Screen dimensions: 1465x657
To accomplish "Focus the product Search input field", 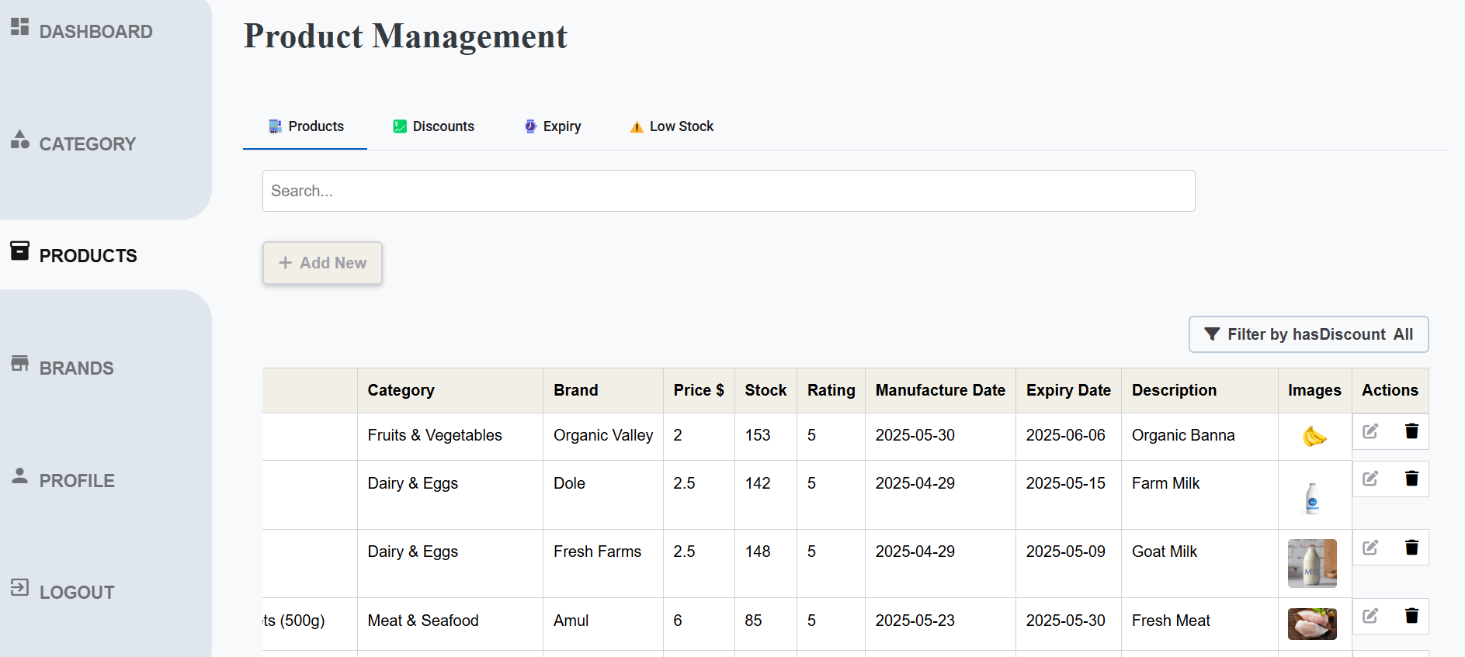I will click(x=728, y=191).
